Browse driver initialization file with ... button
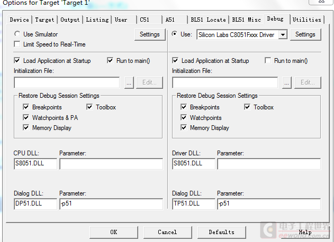334x242 pixels. click(287, 82)
